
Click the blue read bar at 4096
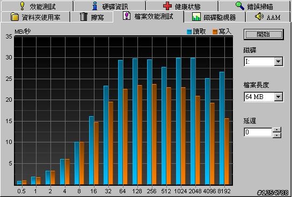[207, 131]
